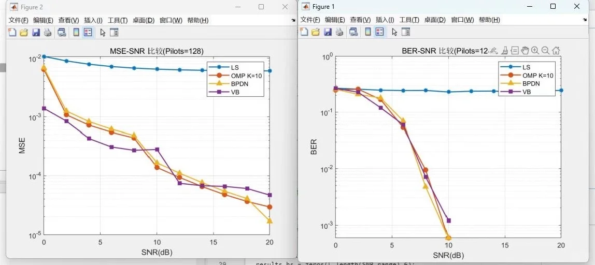
Task: Select zoom in magnifier above BER plot
Action: point(535,50)
